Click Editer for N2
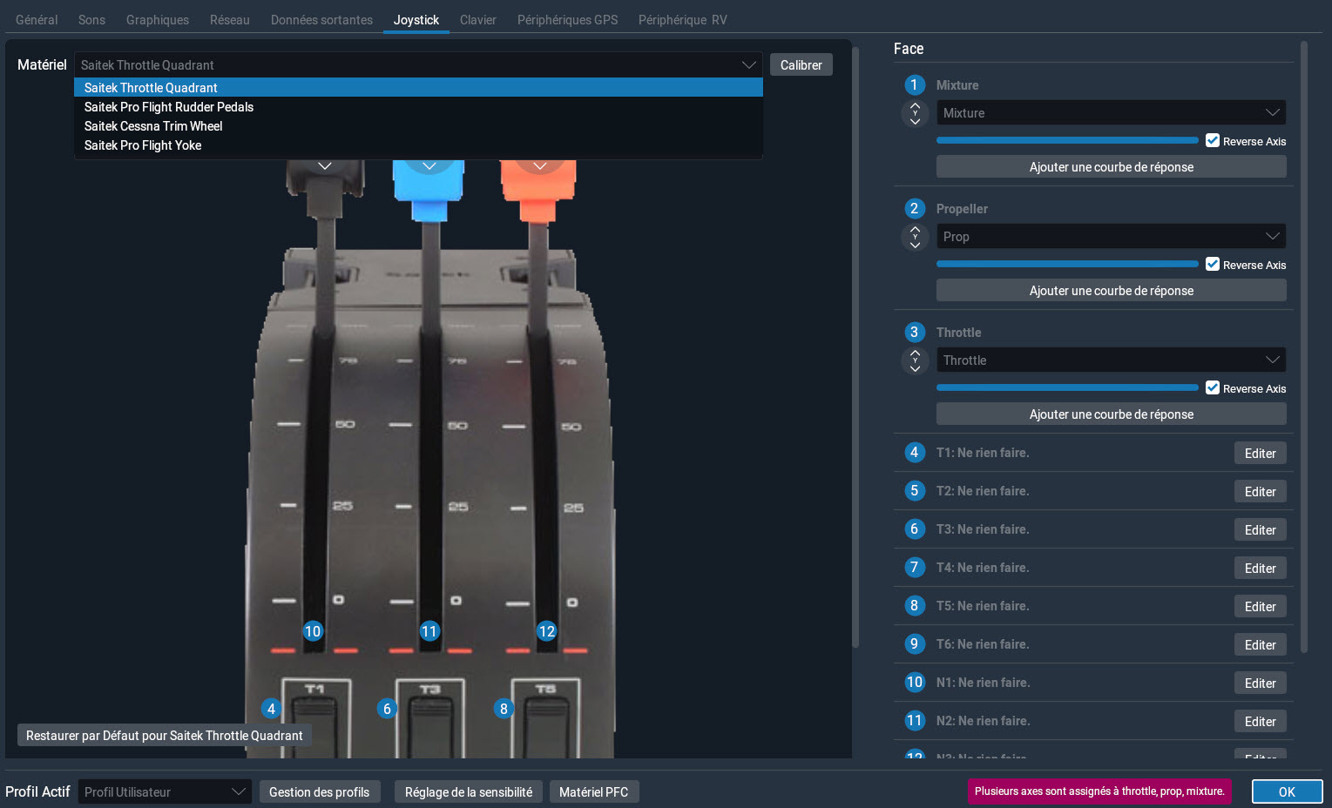The width and height of the screenshot is (1332, 808). click(1260, 722)
